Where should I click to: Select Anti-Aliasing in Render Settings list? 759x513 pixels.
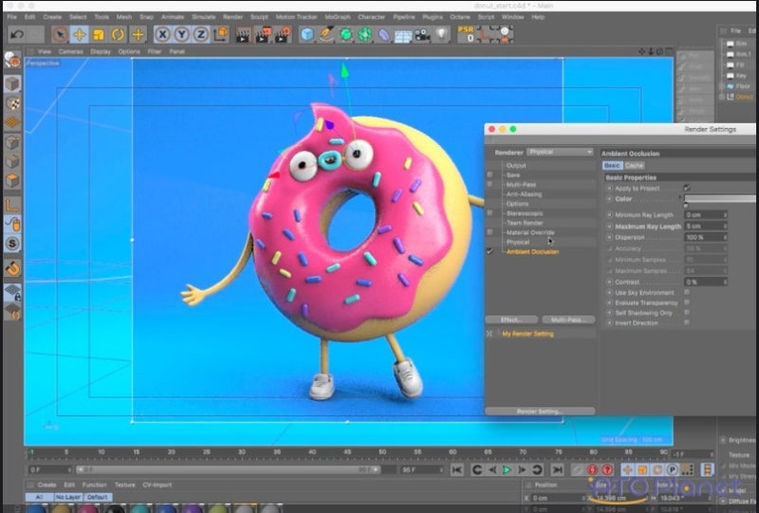click(x=525, y=194)
